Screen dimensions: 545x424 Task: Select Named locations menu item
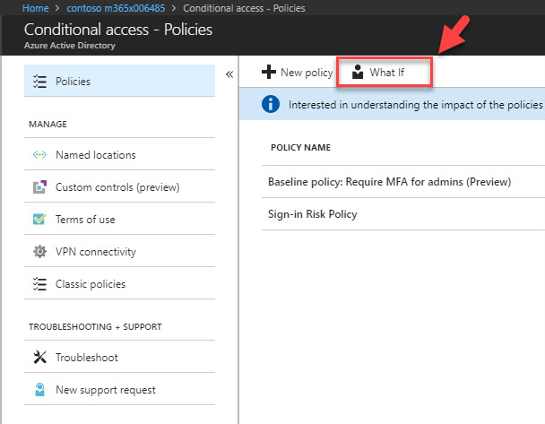click(x=119, y=155)
